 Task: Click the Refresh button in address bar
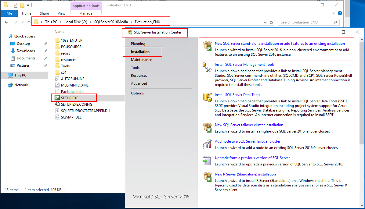(271, 22)
